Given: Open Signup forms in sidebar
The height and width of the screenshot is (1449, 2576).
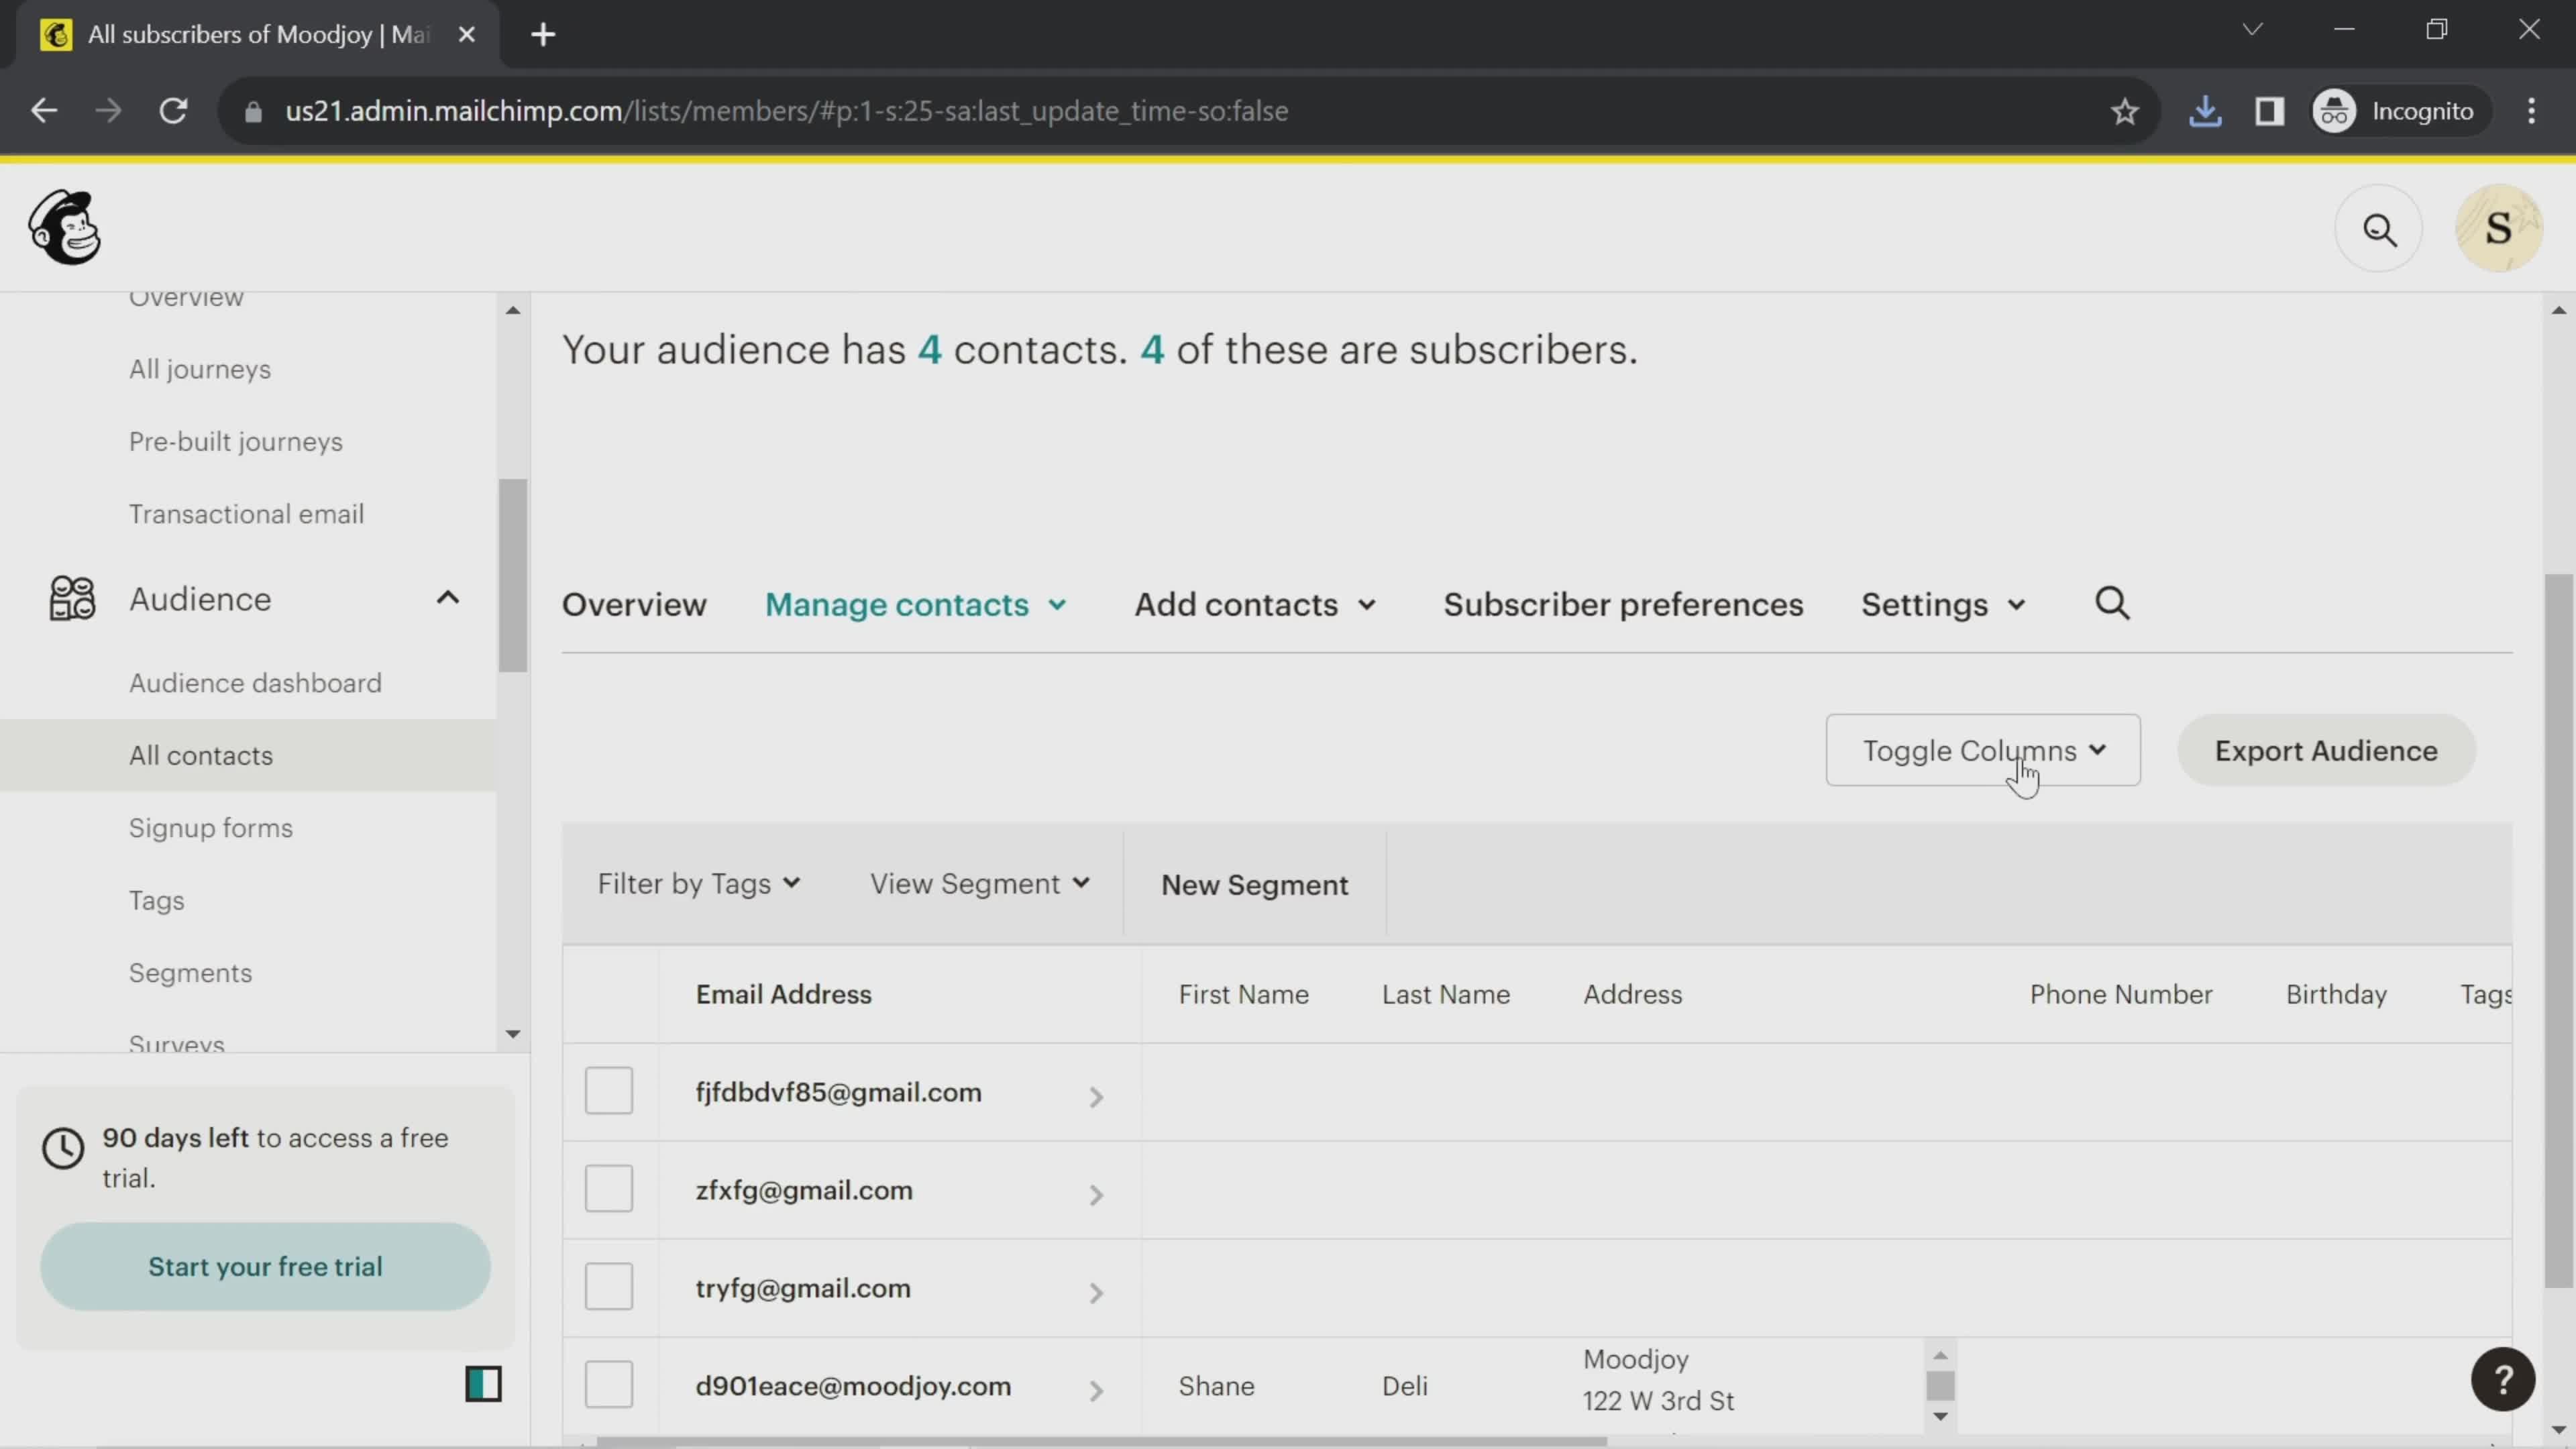Looking at the screenshot, I should (x=211, y=828).
